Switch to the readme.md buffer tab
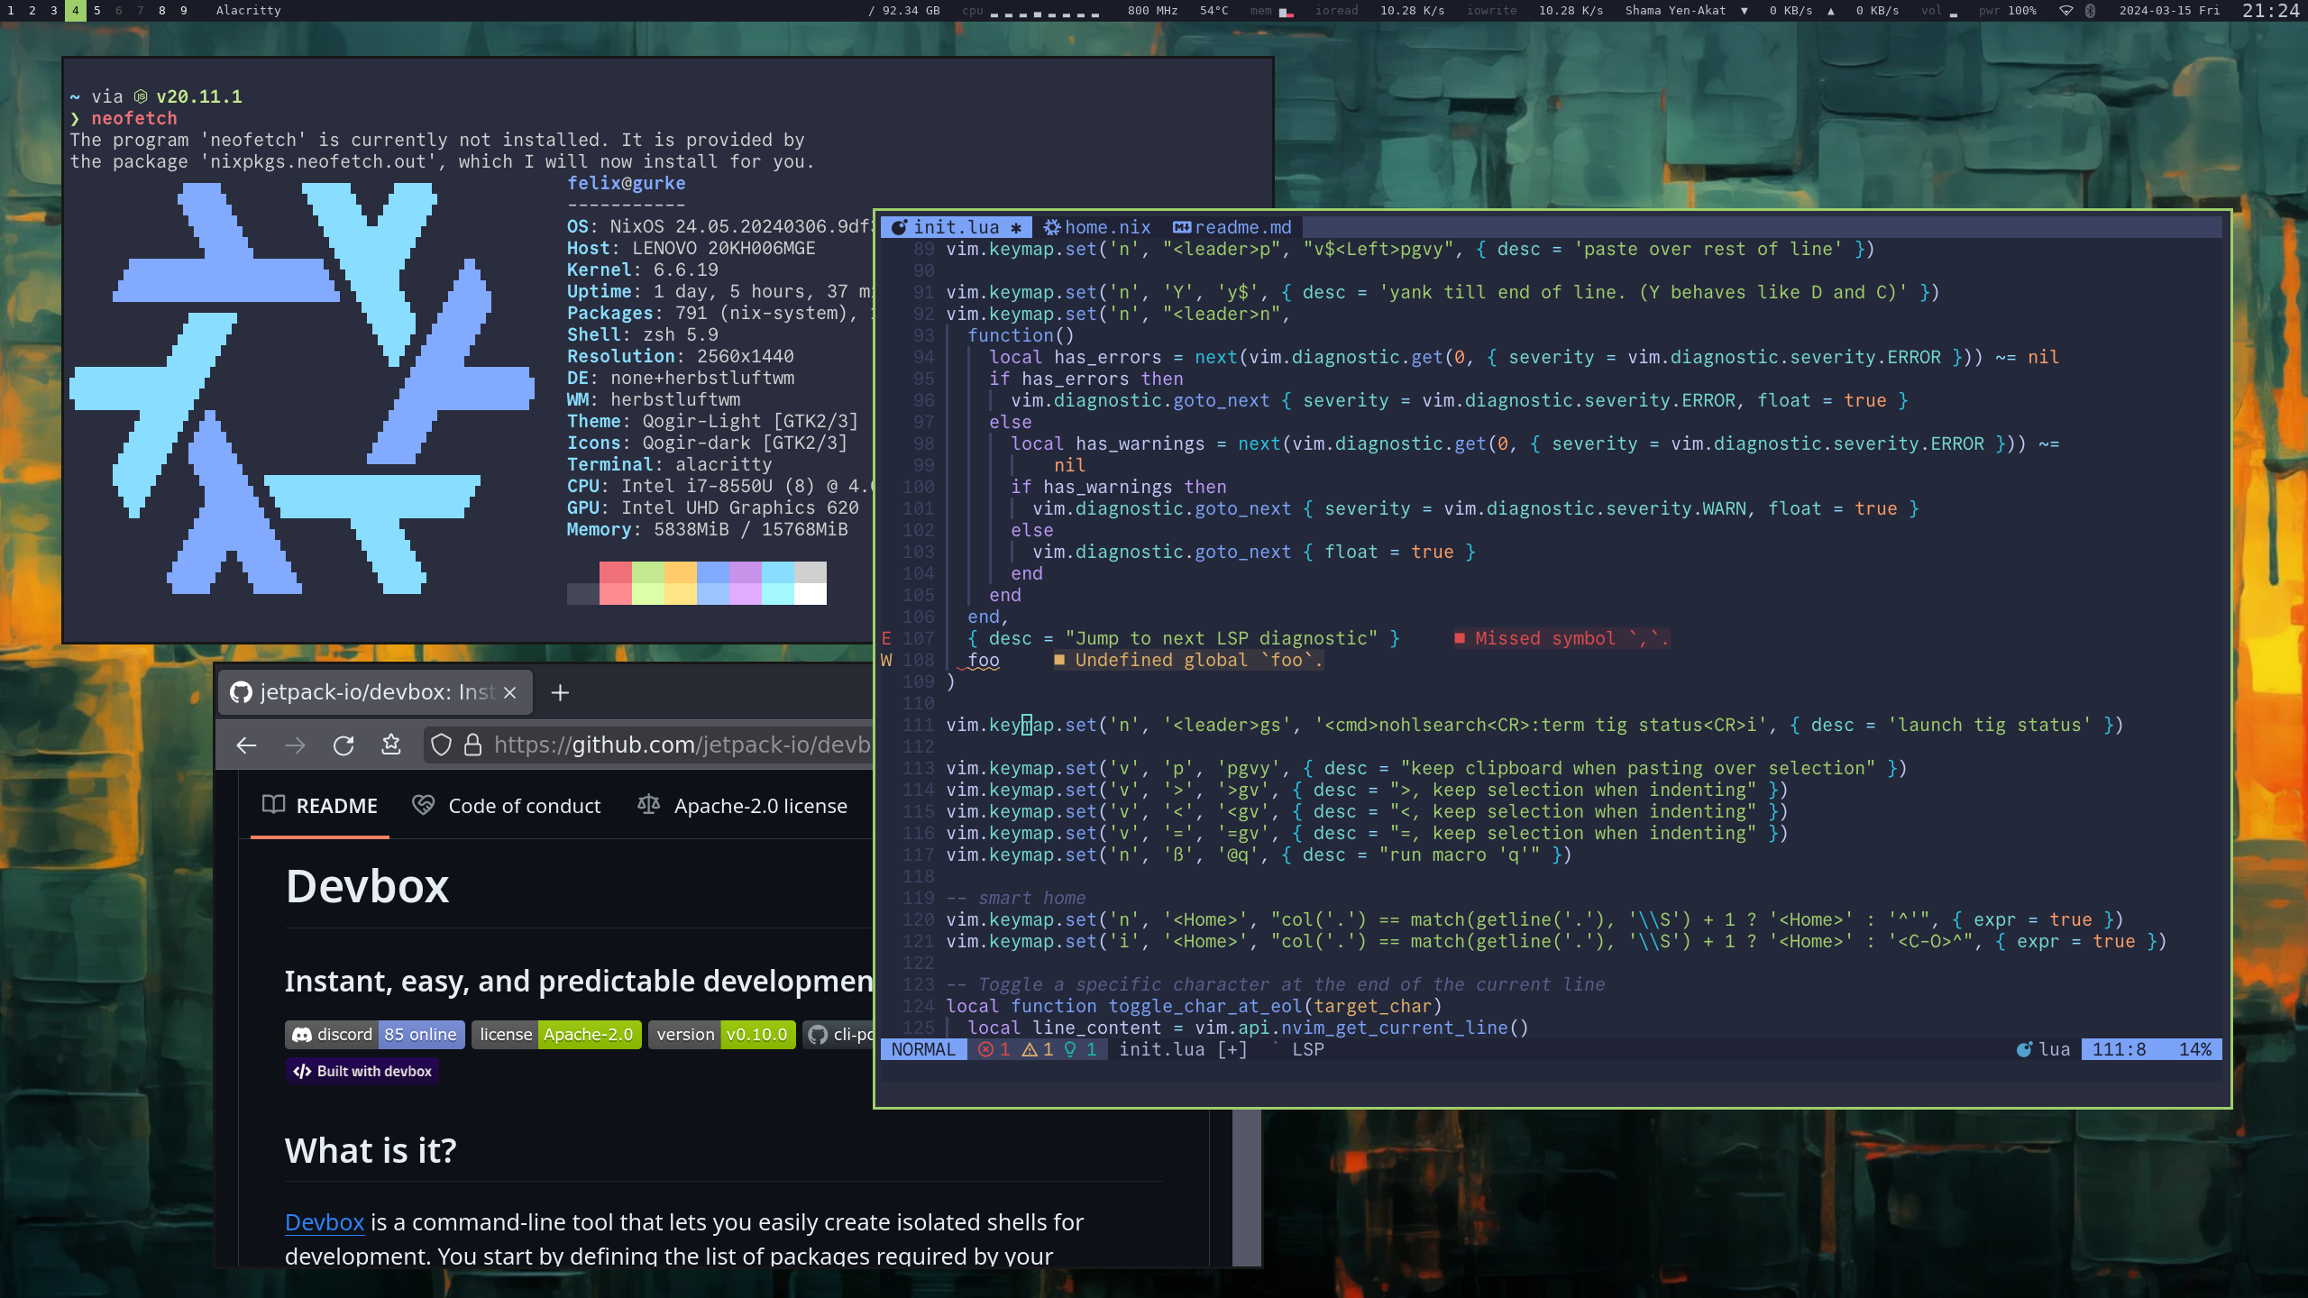This screenshot has height=1298, width=2308. pyautogui.click(x=1232, y=227)
